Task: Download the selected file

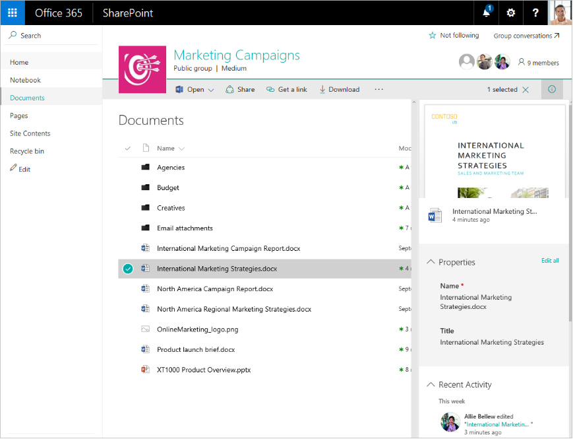Action: 340,89
